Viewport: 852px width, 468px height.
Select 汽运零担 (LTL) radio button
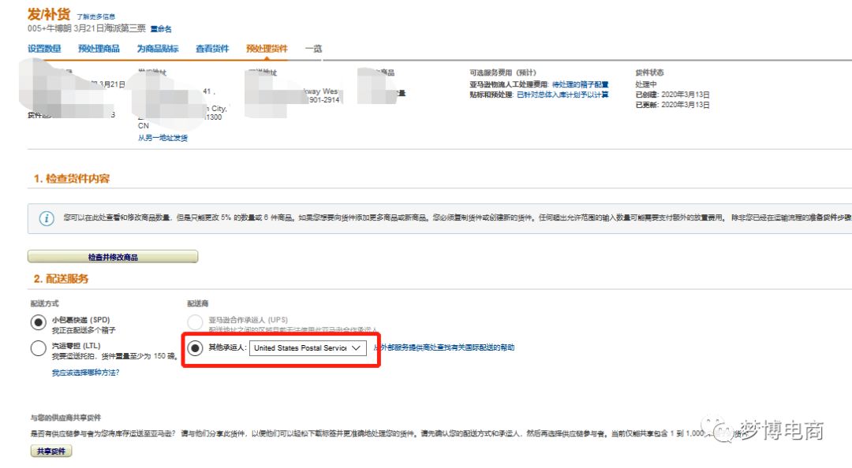pos(38,348)
